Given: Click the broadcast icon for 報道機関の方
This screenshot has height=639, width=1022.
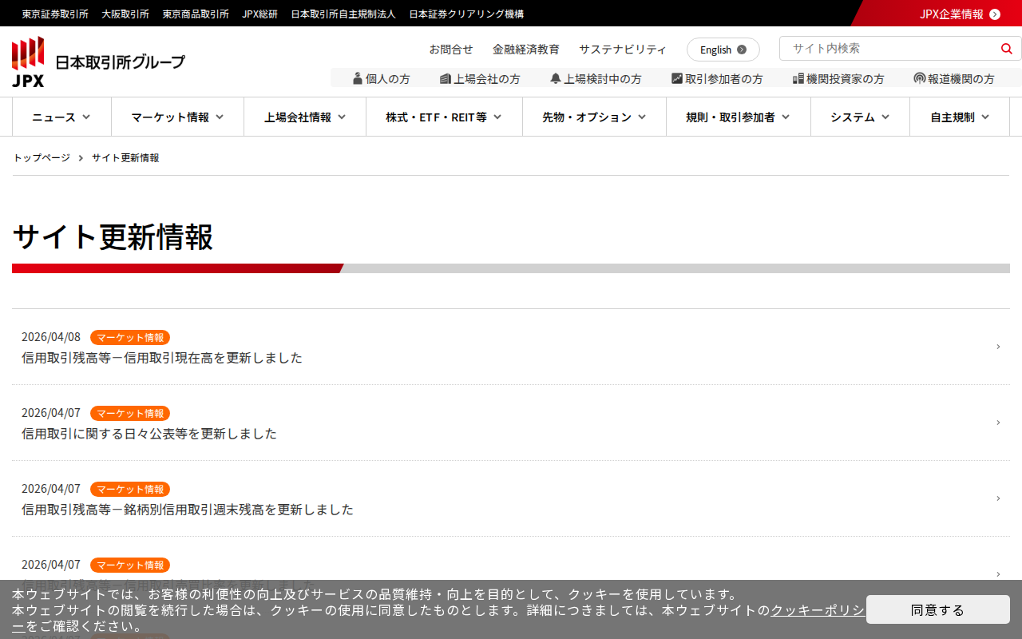Looking at the screenshot, I should [x=920, y=78].
